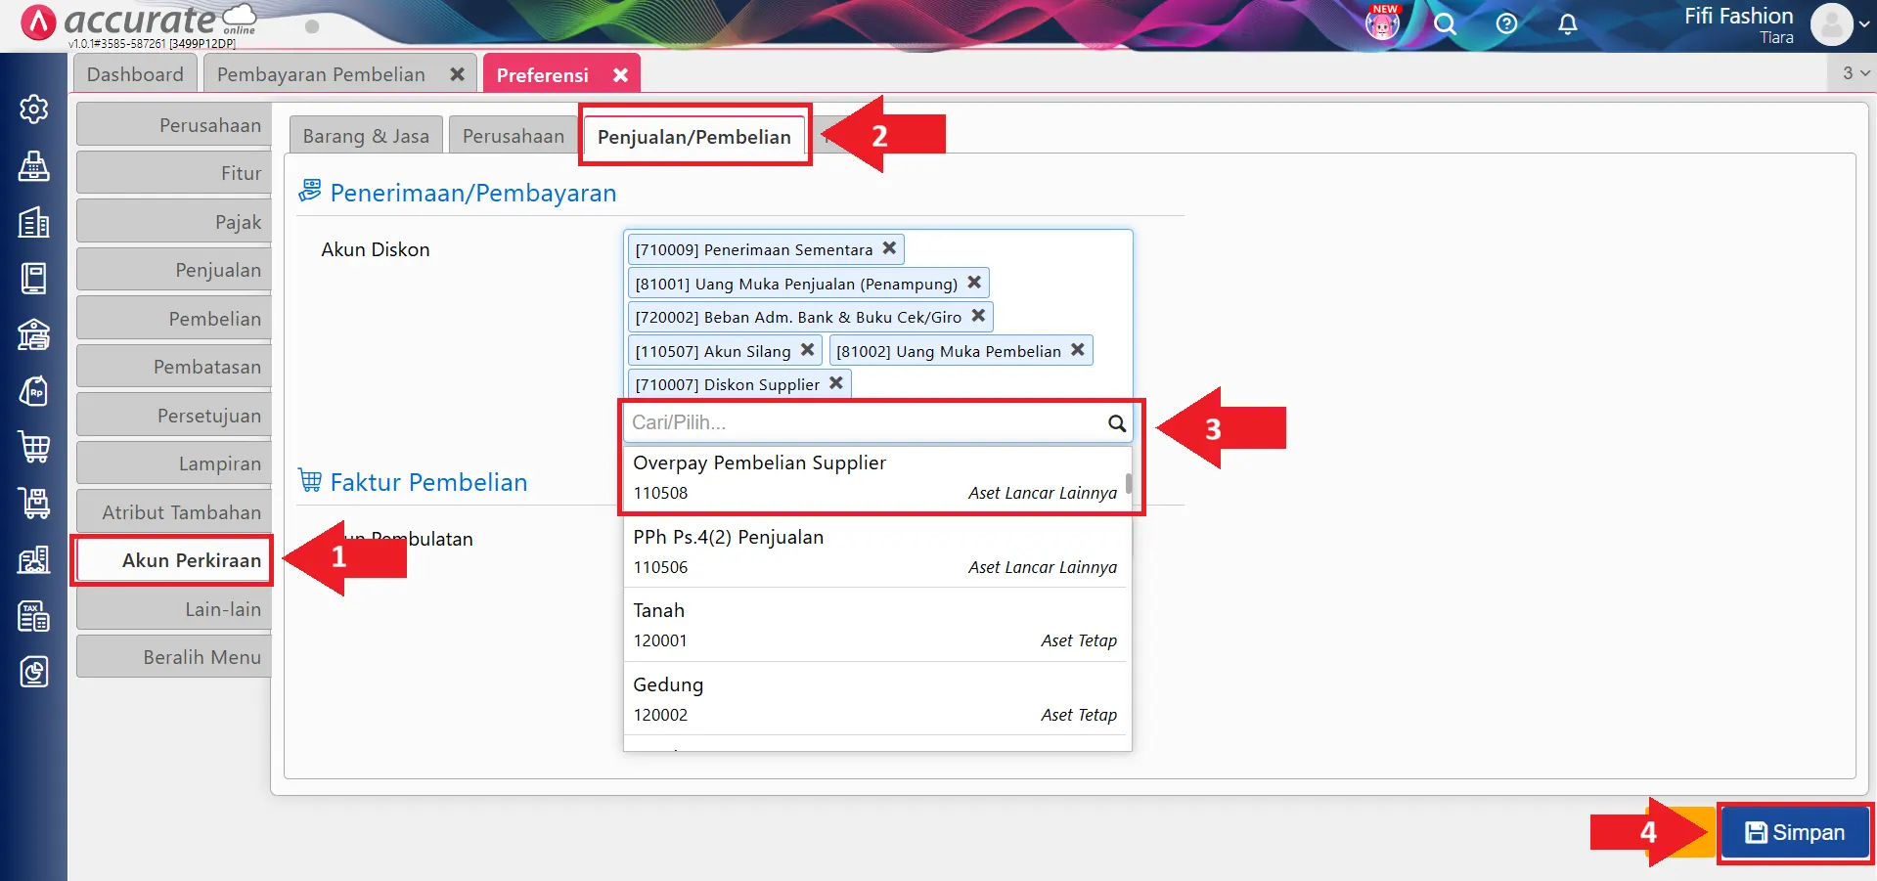
Task: Open the tax report sidebar icon
Action: [x=33, y=616]
